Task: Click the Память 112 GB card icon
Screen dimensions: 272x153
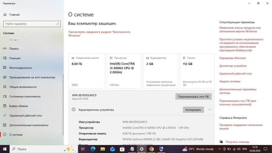Action: 184,58
